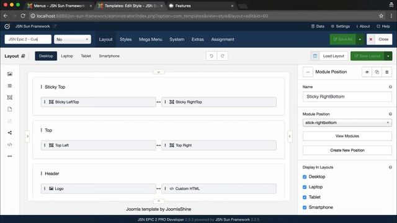Click the image element icon in left sidebar
Viewport: 397px width, 223px height.
10,74
